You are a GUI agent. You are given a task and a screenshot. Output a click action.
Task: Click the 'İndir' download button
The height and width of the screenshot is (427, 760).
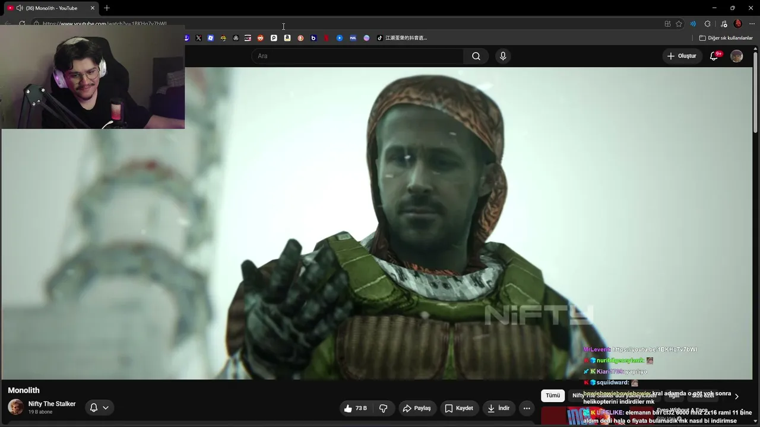[498, 408]
